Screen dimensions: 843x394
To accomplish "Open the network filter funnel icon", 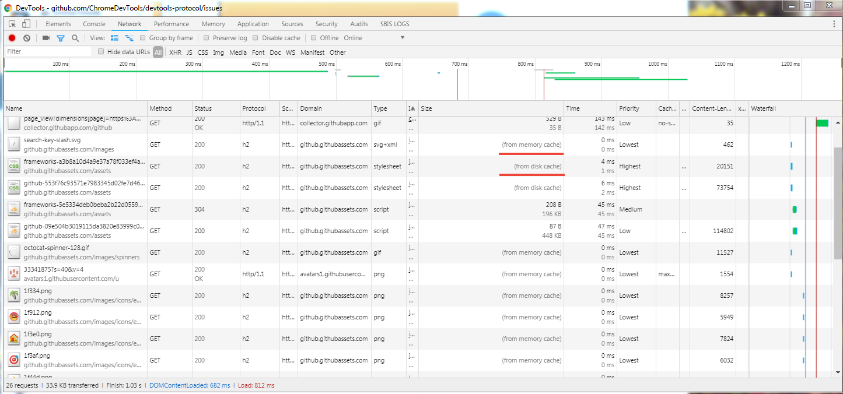I will [60, 37].
